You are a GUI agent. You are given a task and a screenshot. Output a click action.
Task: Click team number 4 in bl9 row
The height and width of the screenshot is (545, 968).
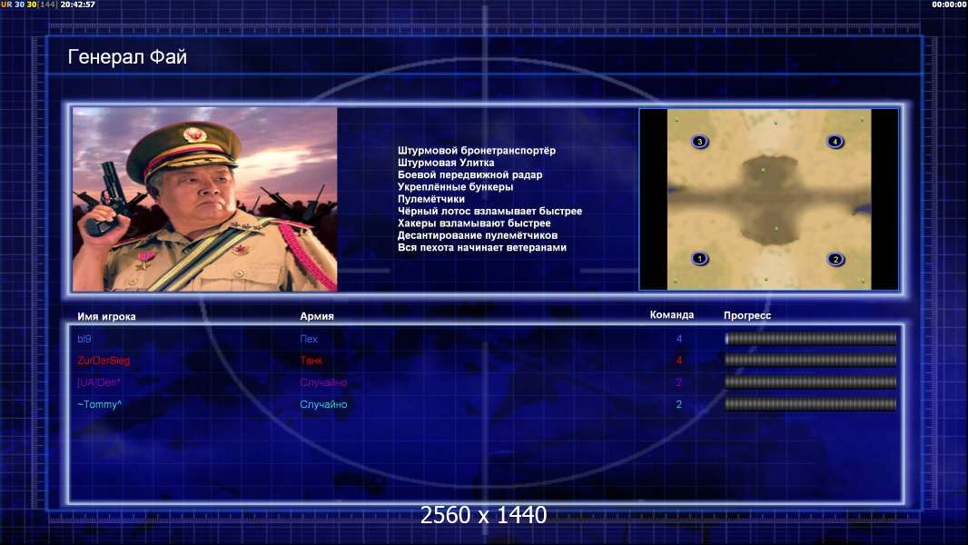[x=679, y=339]
